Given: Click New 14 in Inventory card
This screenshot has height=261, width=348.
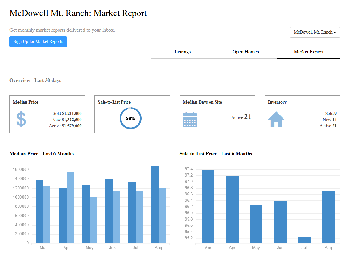Looking at the screenshot, I should pos(329,120).
